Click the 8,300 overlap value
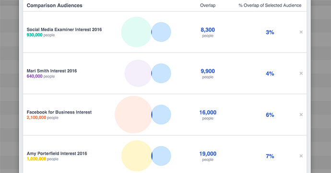The height and width of the screenshot is (173, 331). point(208,30)
